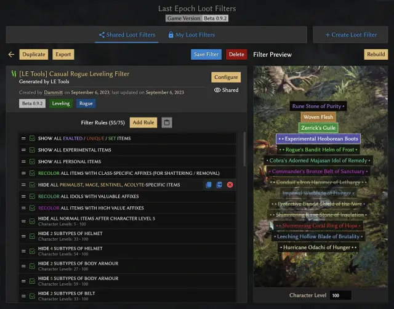Disable Show All Personal Items rule checkbox

pos(32,161)
